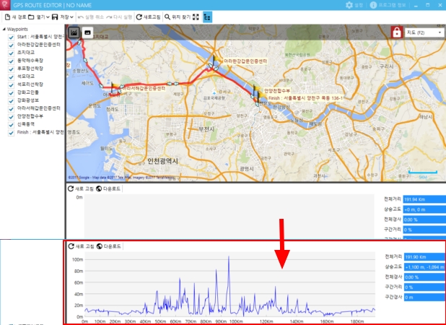
Task: Toggle the elevation chart icon on the map
Action: click(74, 32)
